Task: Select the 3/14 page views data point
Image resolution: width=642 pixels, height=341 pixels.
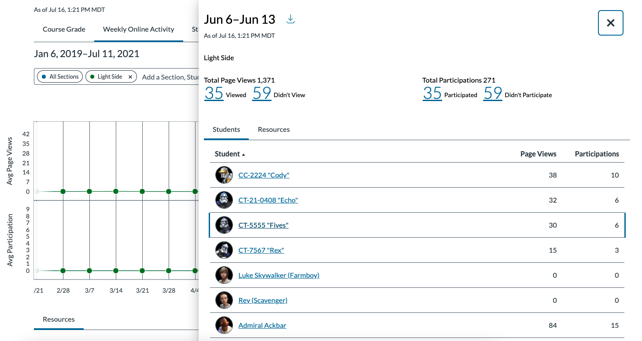Action: [116, 192]
